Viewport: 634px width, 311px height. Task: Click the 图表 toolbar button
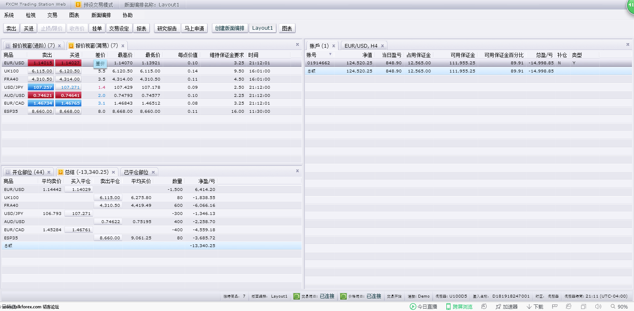point(287,28)
